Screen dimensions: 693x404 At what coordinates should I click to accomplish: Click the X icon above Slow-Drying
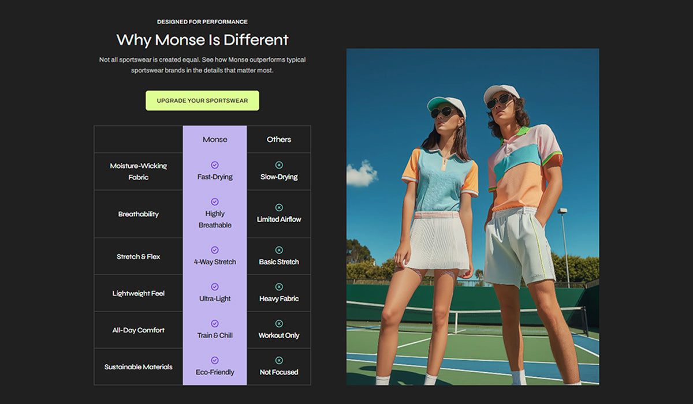279,165
